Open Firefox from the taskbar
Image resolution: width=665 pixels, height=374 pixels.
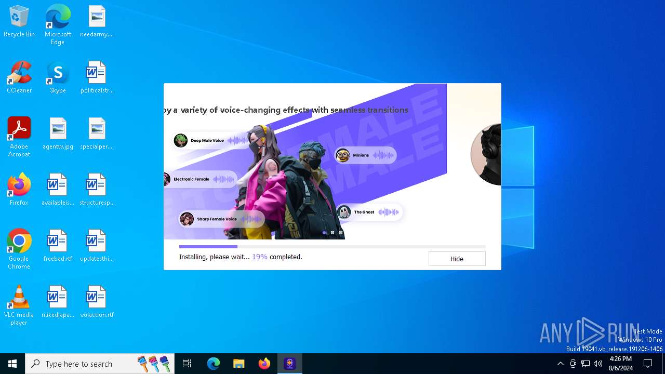click(x=264, y=364)
